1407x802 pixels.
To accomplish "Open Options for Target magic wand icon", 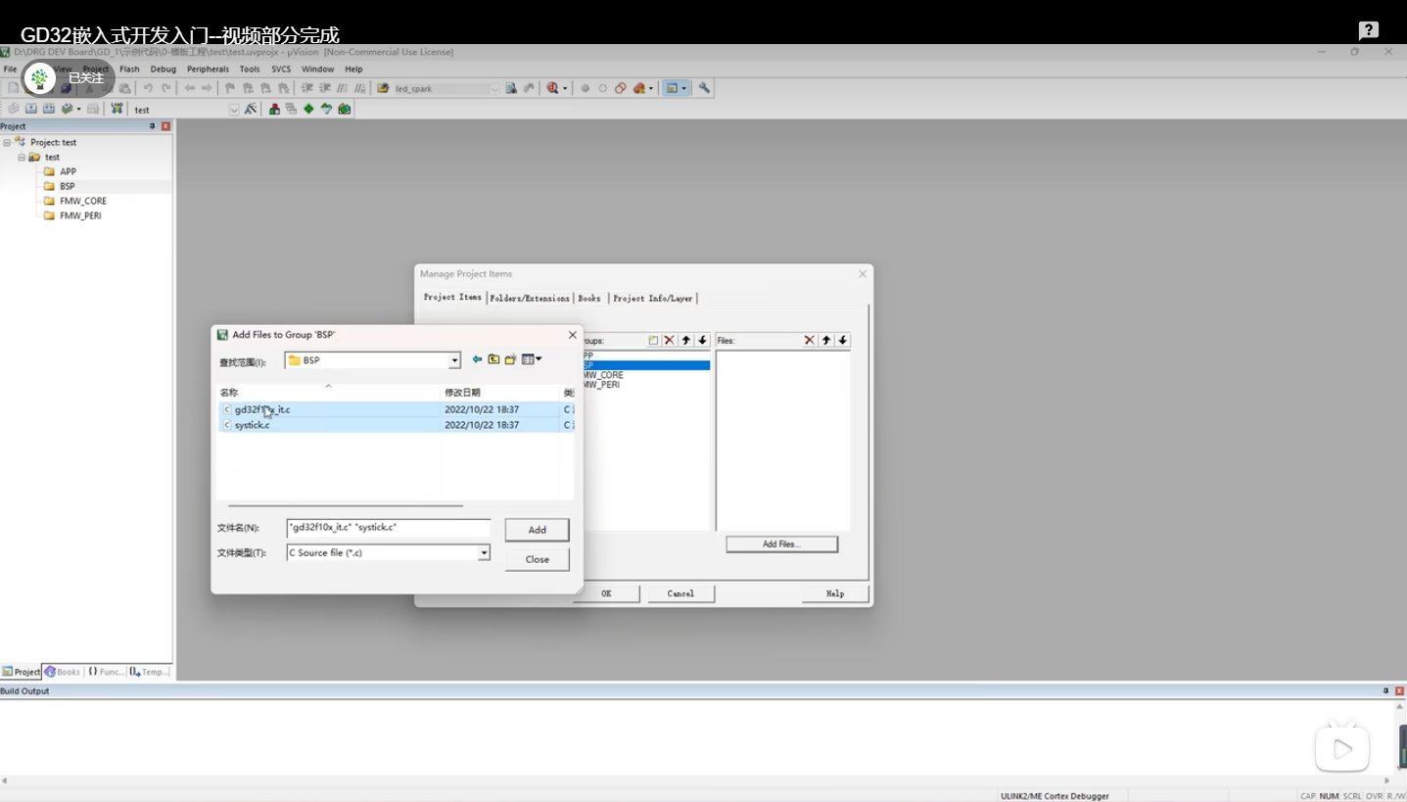I will pos(251,109).
